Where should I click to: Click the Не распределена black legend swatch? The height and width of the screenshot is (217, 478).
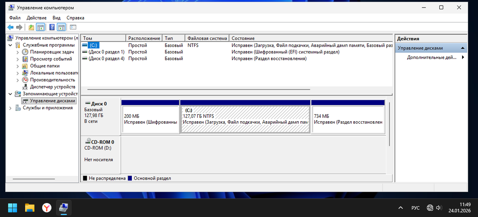pyautogui.click(x=85, y=178)
